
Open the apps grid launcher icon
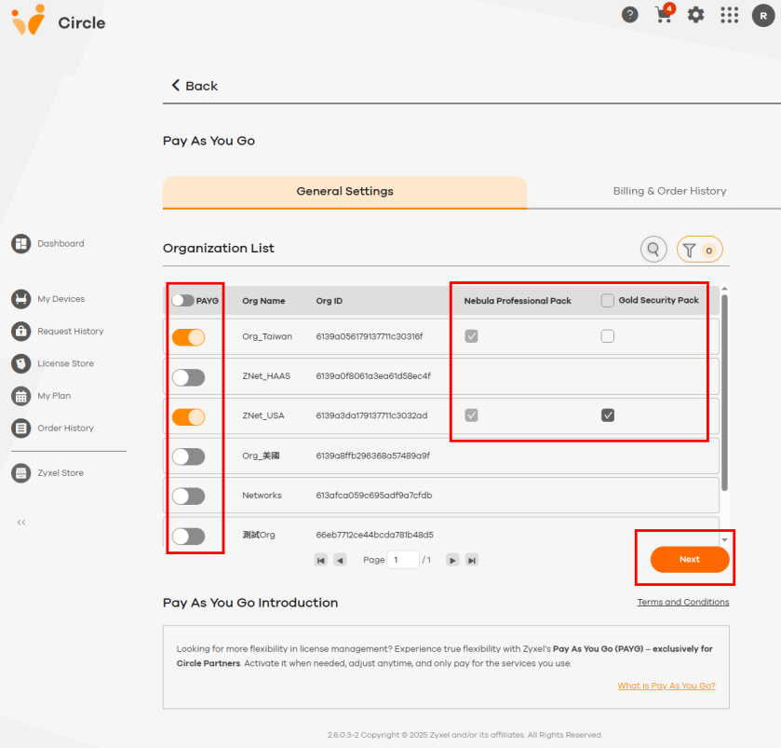(x=729, y=15)
